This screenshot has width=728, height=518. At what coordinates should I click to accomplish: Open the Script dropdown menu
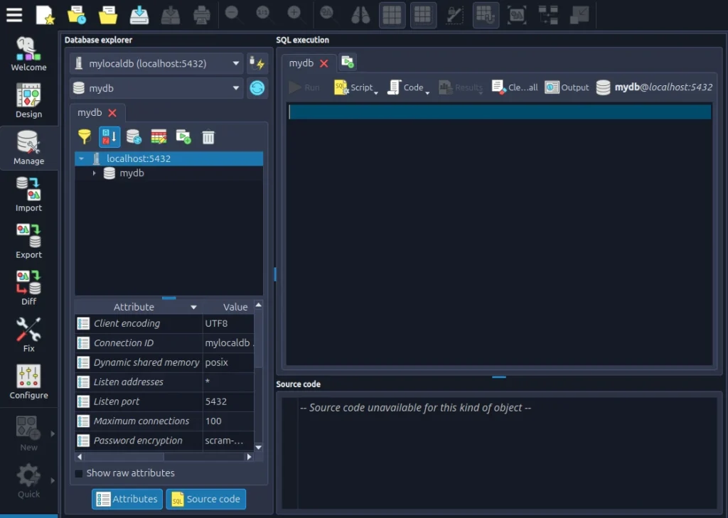tap(356, 87)
